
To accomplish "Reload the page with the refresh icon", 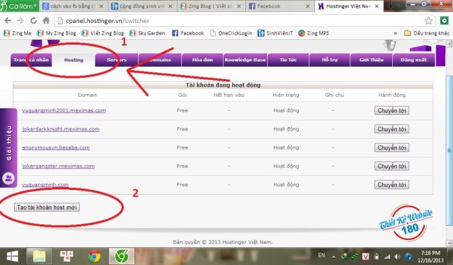I will (x=34, y=20).
